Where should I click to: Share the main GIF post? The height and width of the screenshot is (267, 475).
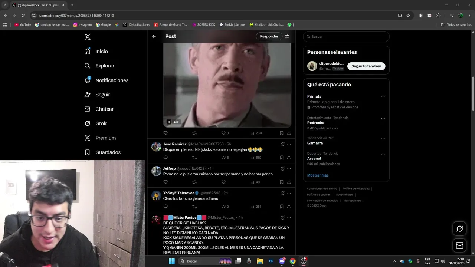(289, 133)
